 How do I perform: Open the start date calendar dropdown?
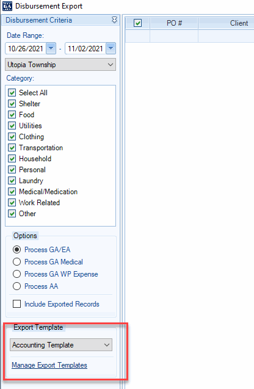(51, 48)
